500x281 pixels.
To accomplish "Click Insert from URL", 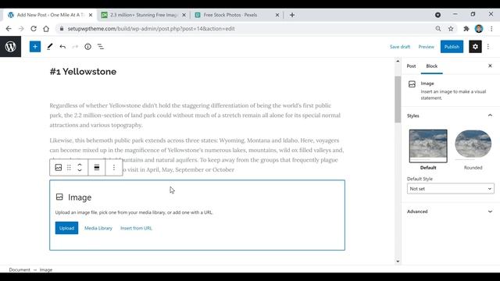I will [136, 228].
